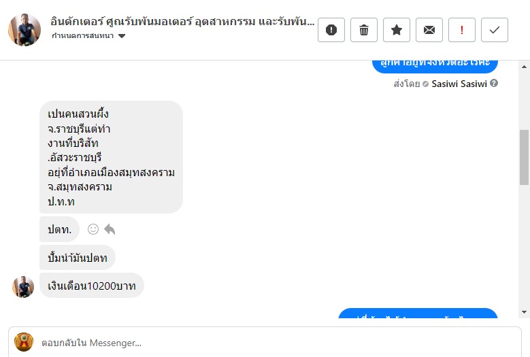The image size is (530, 357).
Task: Click the spam report octagon icon
Action: [331, 30]
